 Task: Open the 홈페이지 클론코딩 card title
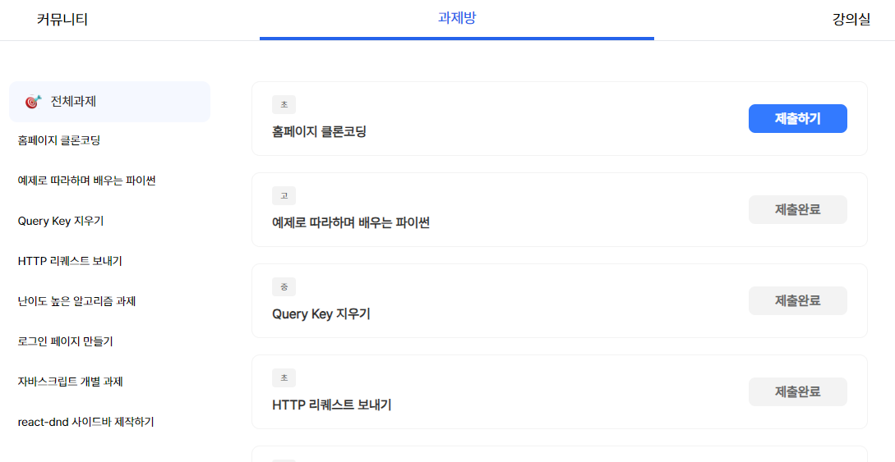[x=320, y=132]
